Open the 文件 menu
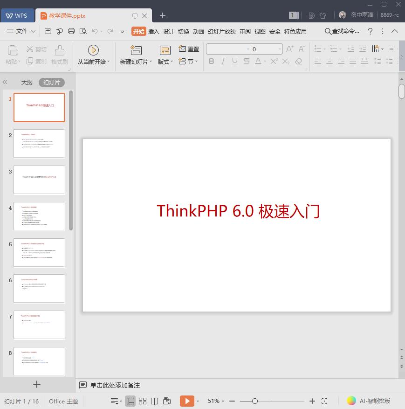Image resolution: width=405 pixels, height=409 pixels. [x=23, y=31]
